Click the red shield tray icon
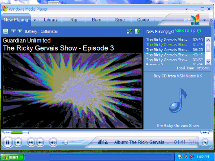Viewport: 215px width, 161px height. pyautogui.click(x=191, y=157)
